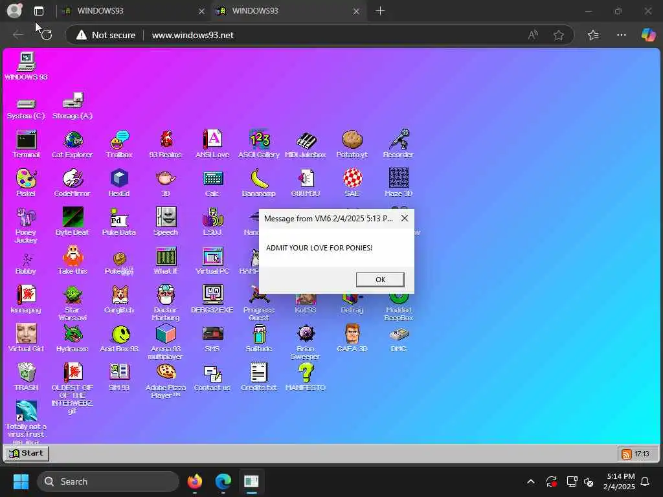The image size is (663, 497).
Task: Launch LSDJ icon
Action: [x=212, y=222]
